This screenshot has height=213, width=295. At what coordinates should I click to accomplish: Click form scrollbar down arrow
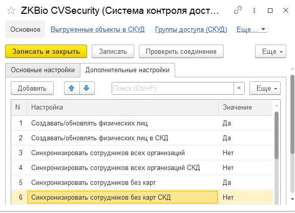point(292,199)
